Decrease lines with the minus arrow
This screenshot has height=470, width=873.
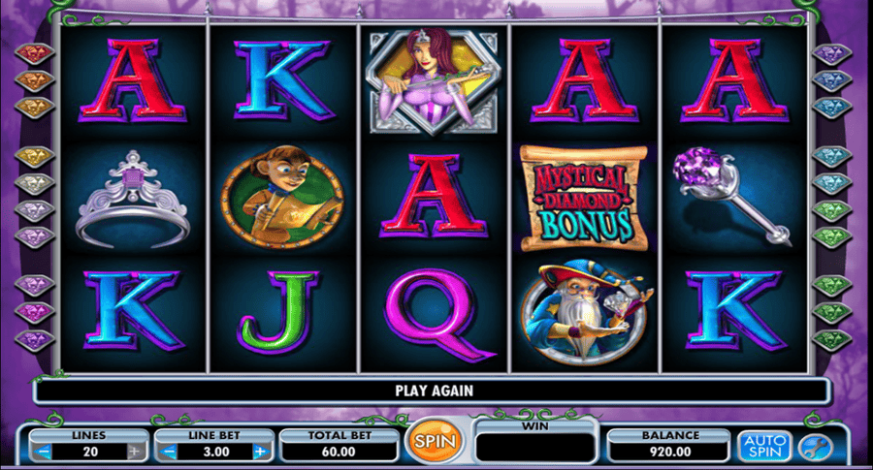45,452
